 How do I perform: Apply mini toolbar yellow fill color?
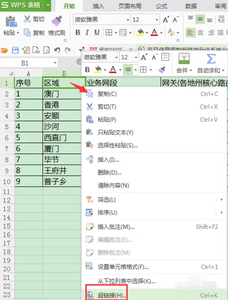coord(98,69)
